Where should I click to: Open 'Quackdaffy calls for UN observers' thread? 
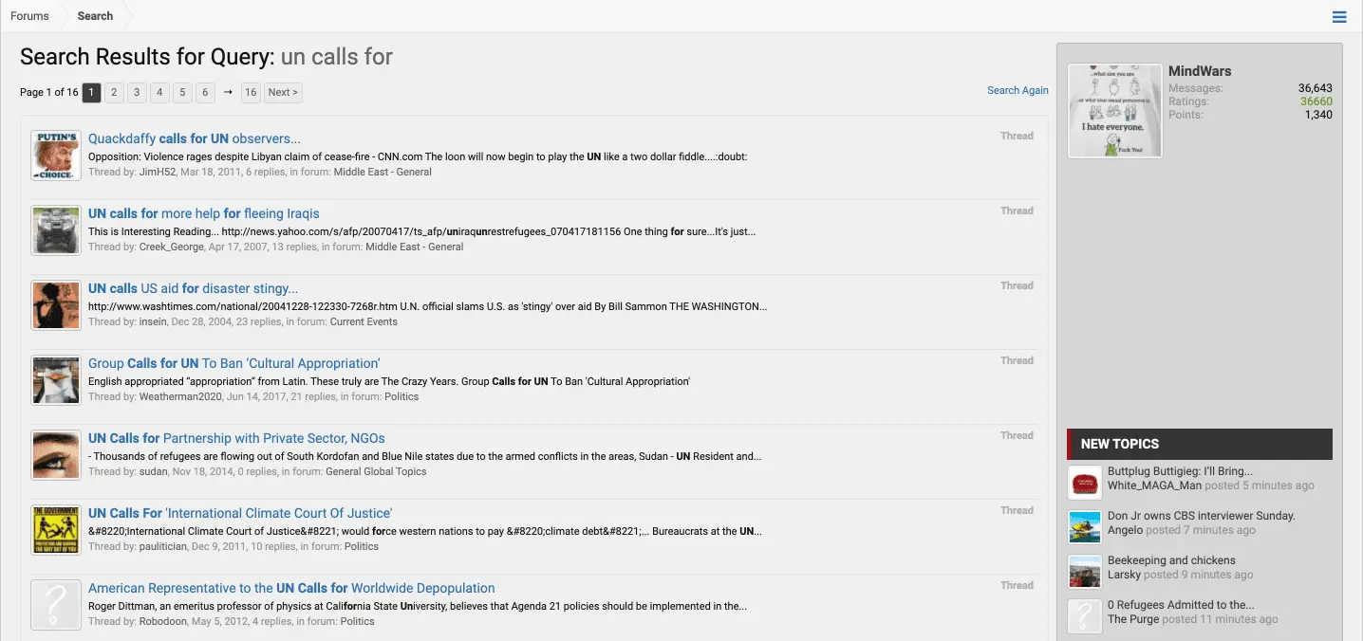(x=194, y=138)
